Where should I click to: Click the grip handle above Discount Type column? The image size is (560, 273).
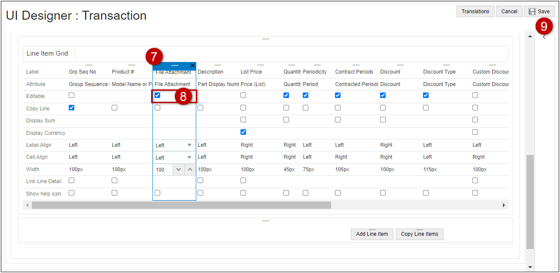(x=447, y=65)
